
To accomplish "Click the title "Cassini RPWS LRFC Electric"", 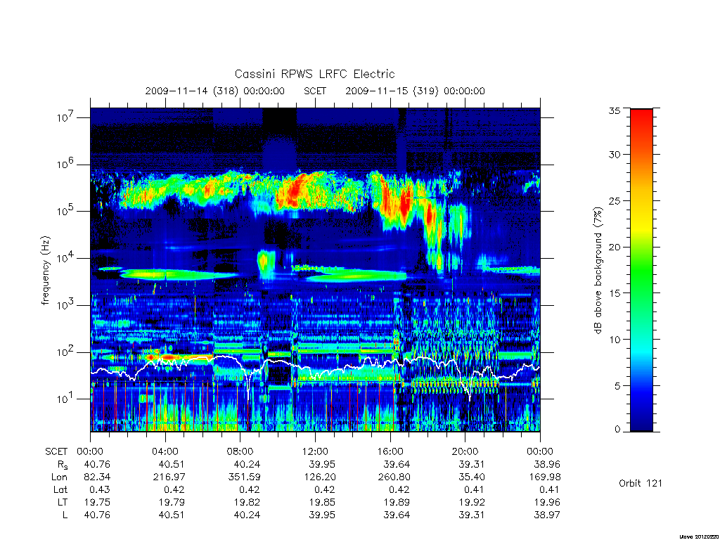I will pyautogui.click(x=314, y=74).
